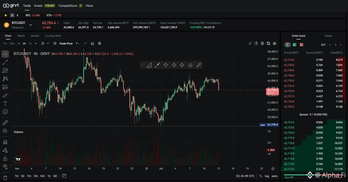Viewport: 348px width, 182px height.
Task: Open the BTC unit dropdown in order book
Action: click(x=326, y=45)
